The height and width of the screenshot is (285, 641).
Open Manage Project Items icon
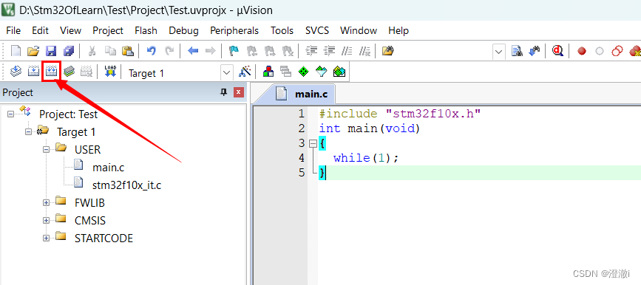pos(268,72)
